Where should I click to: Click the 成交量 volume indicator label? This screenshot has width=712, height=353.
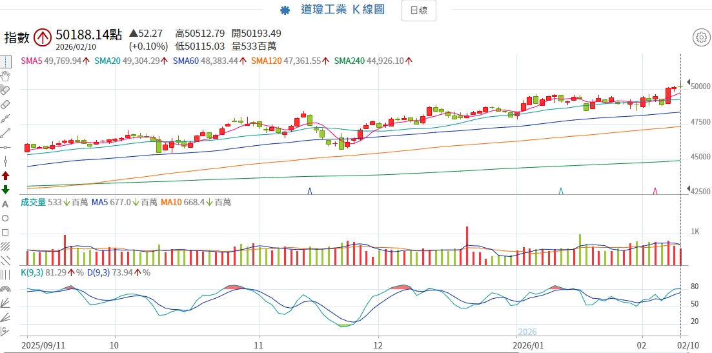[34, 202]
